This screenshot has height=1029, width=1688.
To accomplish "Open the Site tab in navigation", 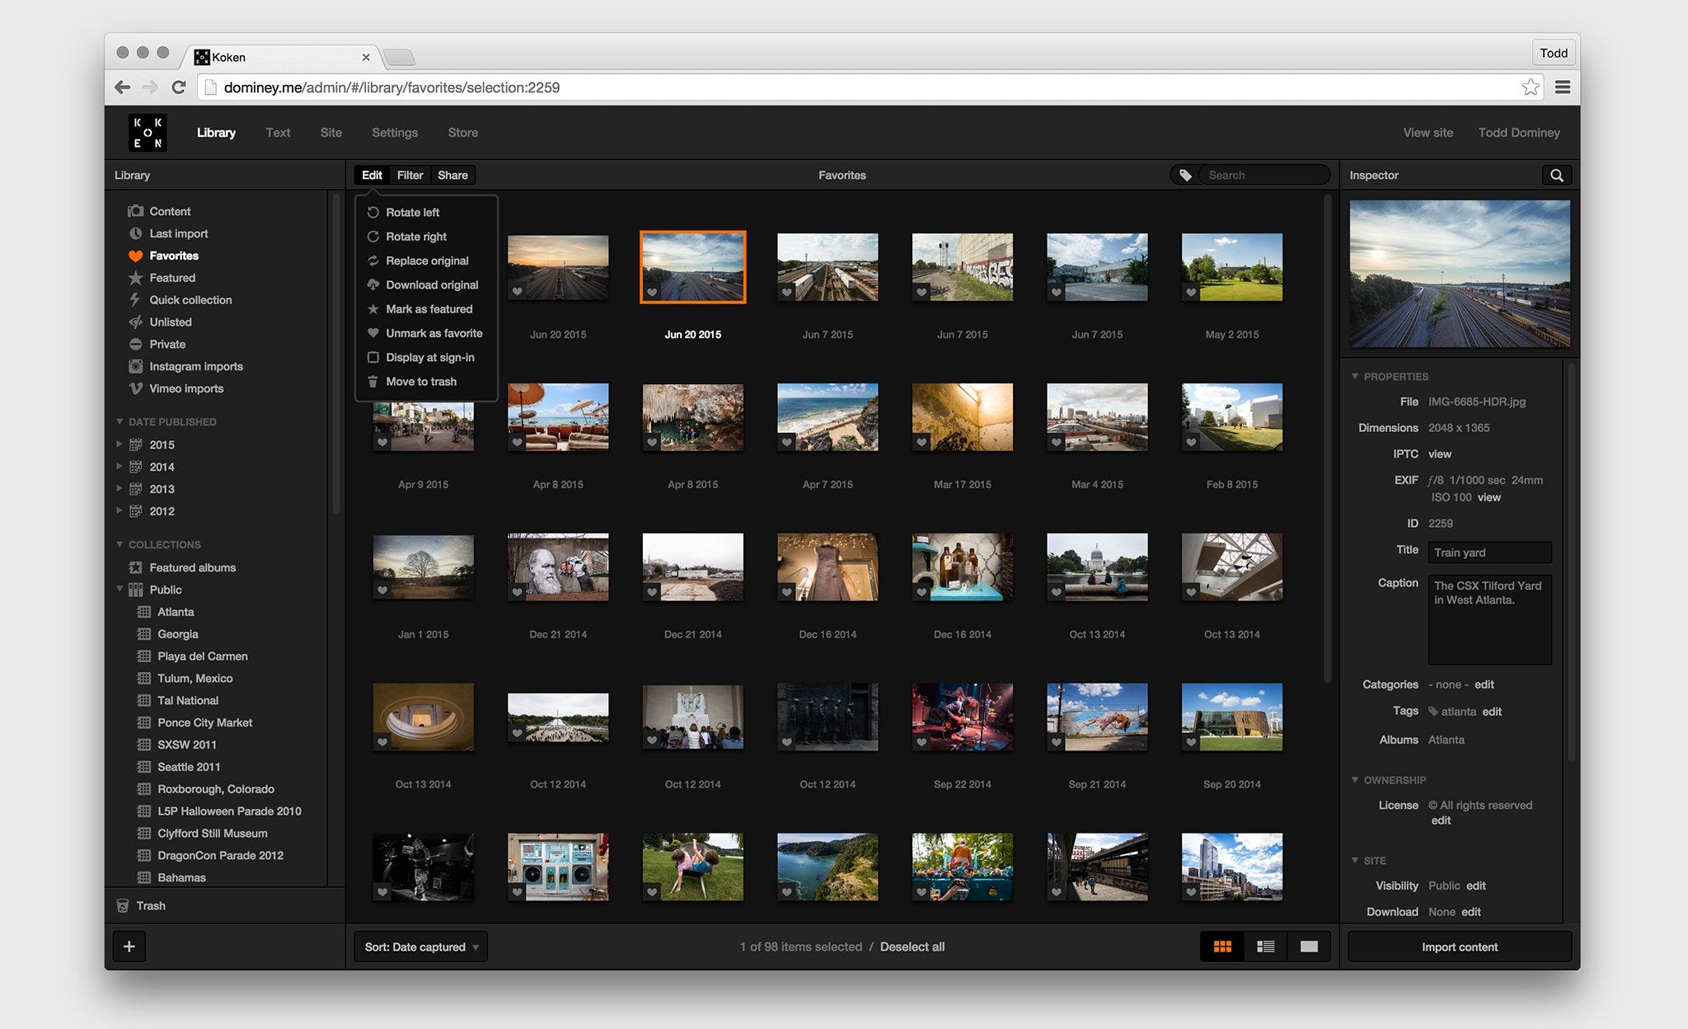I will click(x=331, y=133).
